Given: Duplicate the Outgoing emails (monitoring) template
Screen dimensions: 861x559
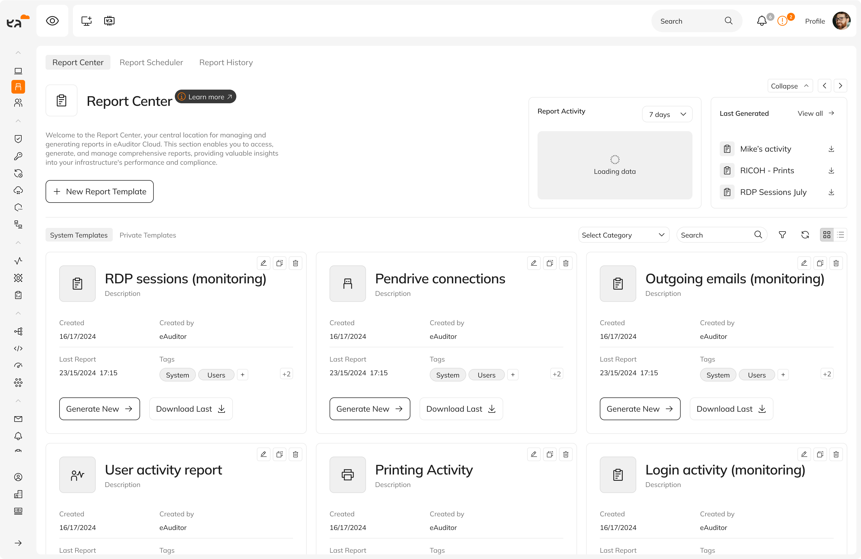Looking at the screenshot, I should pos(820,263).
